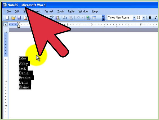Open the Undo history dropdown arrow
The image size is (159, 120).
(x=82, y=18)
